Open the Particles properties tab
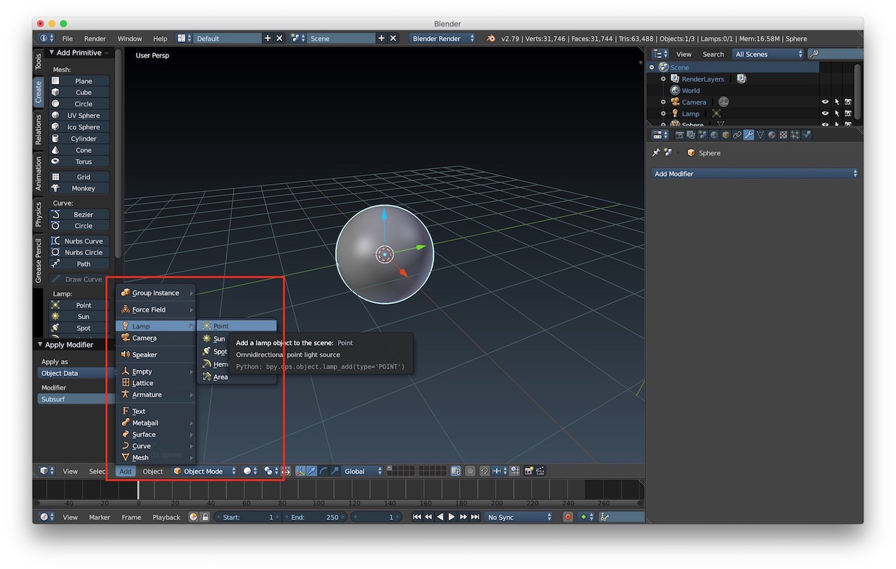This screenshot has height=569, width=896. coord(794,135)
